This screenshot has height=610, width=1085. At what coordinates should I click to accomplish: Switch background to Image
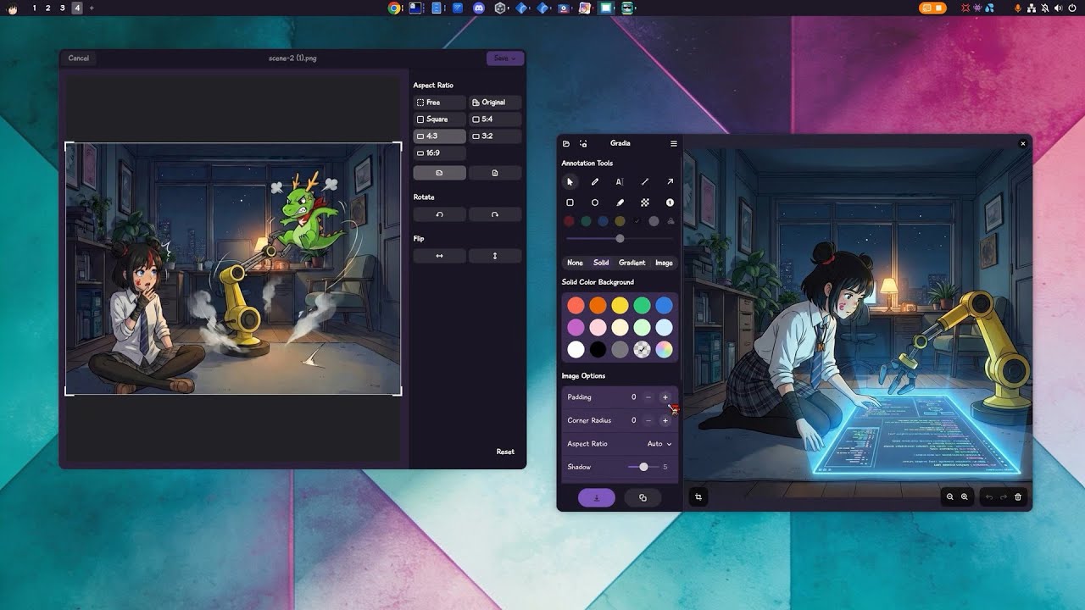click(x=664, y=263)
